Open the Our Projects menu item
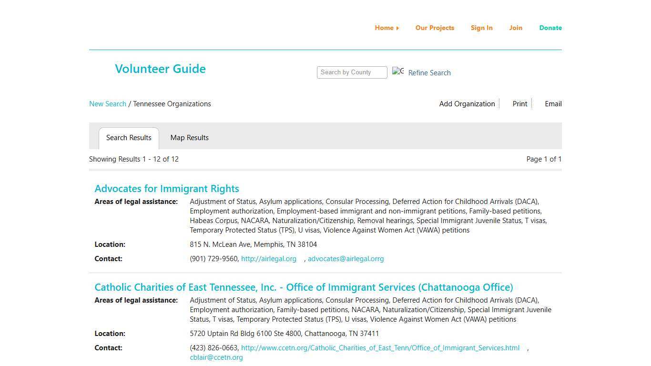Viewport: 651px width, 366px height. coord(434,28)
